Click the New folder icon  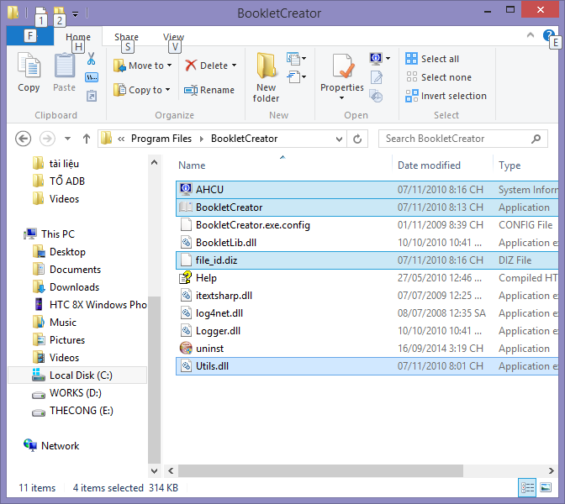pyautogui.click(x=266, y=66)
